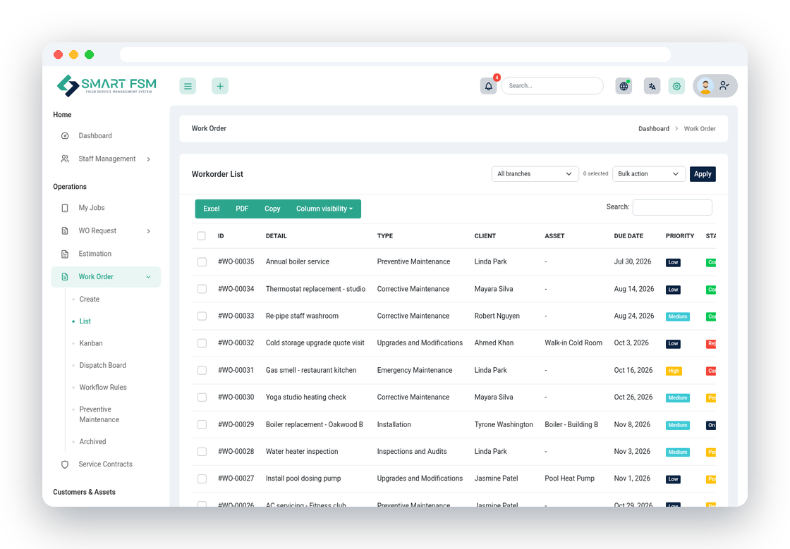Click the Estimation document icon

click(x=65, y=254)
